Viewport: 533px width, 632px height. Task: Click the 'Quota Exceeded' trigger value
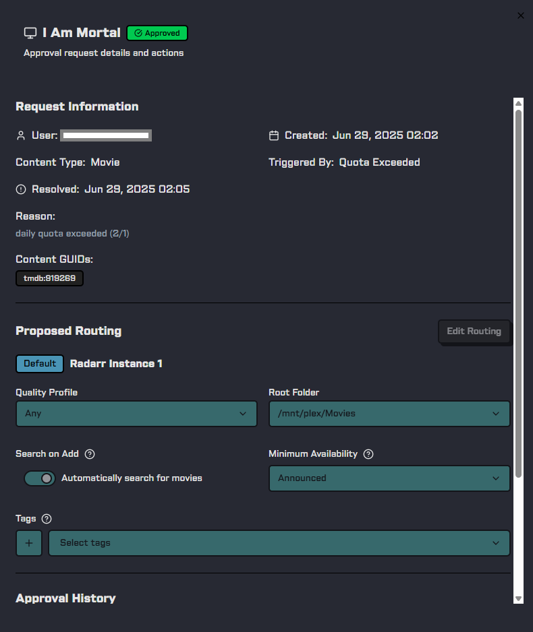pyautogui.click(x=379, y=162)
